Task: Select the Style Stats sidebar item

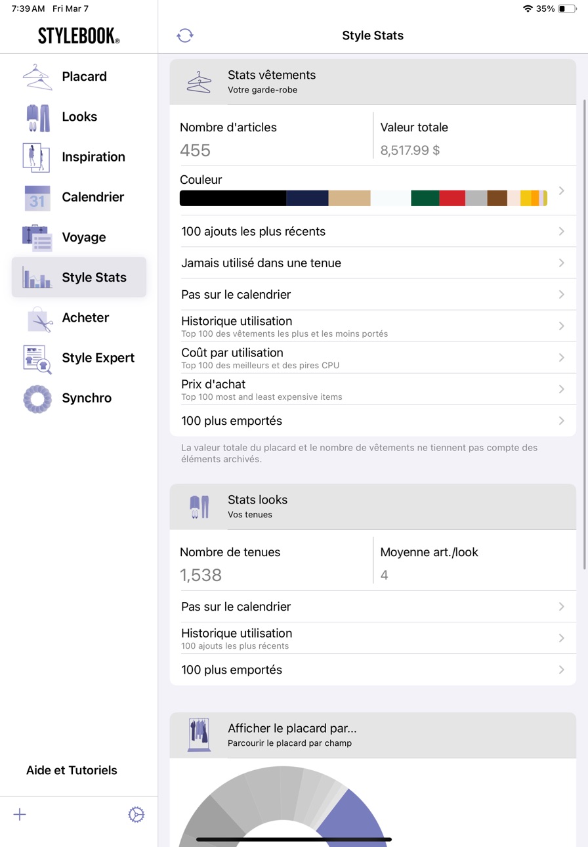Action: [x=79, y=277]
